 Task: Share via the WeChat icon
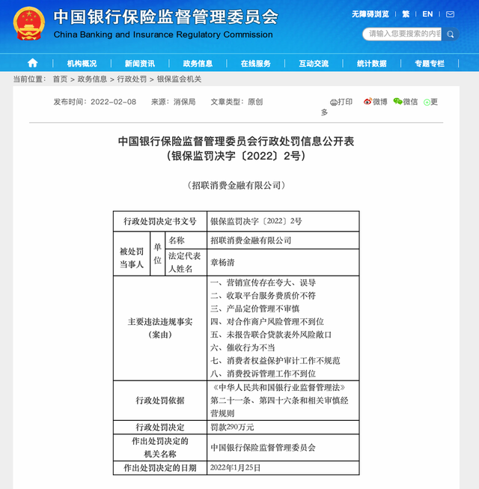(x=397, y=101)
